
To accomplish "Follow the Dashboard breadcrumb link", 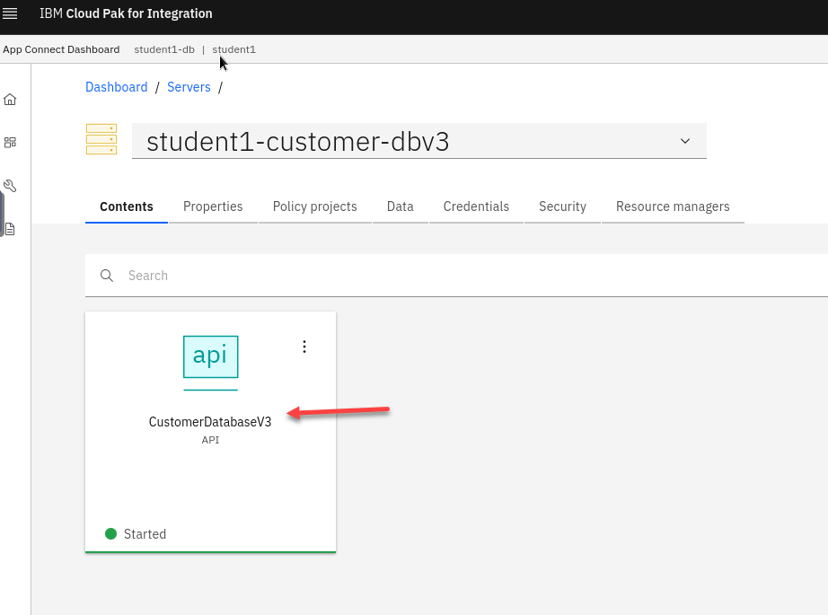I will click(x=116, y=87).
